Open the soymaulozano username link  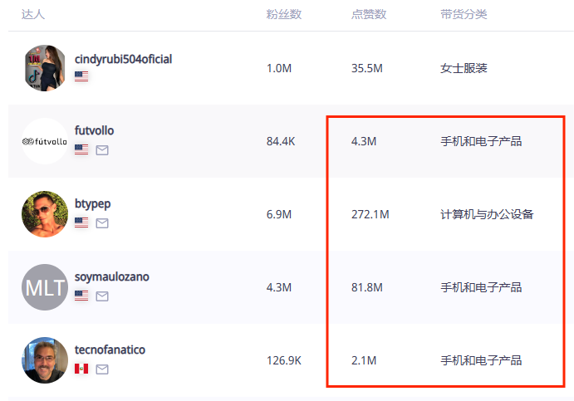click(112, 277)
